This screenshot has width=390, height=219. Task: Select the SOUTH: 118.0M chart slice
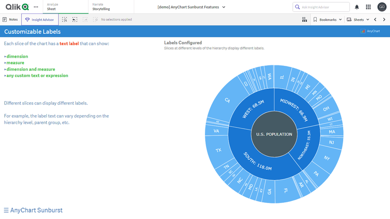click(x=258, y=163)
